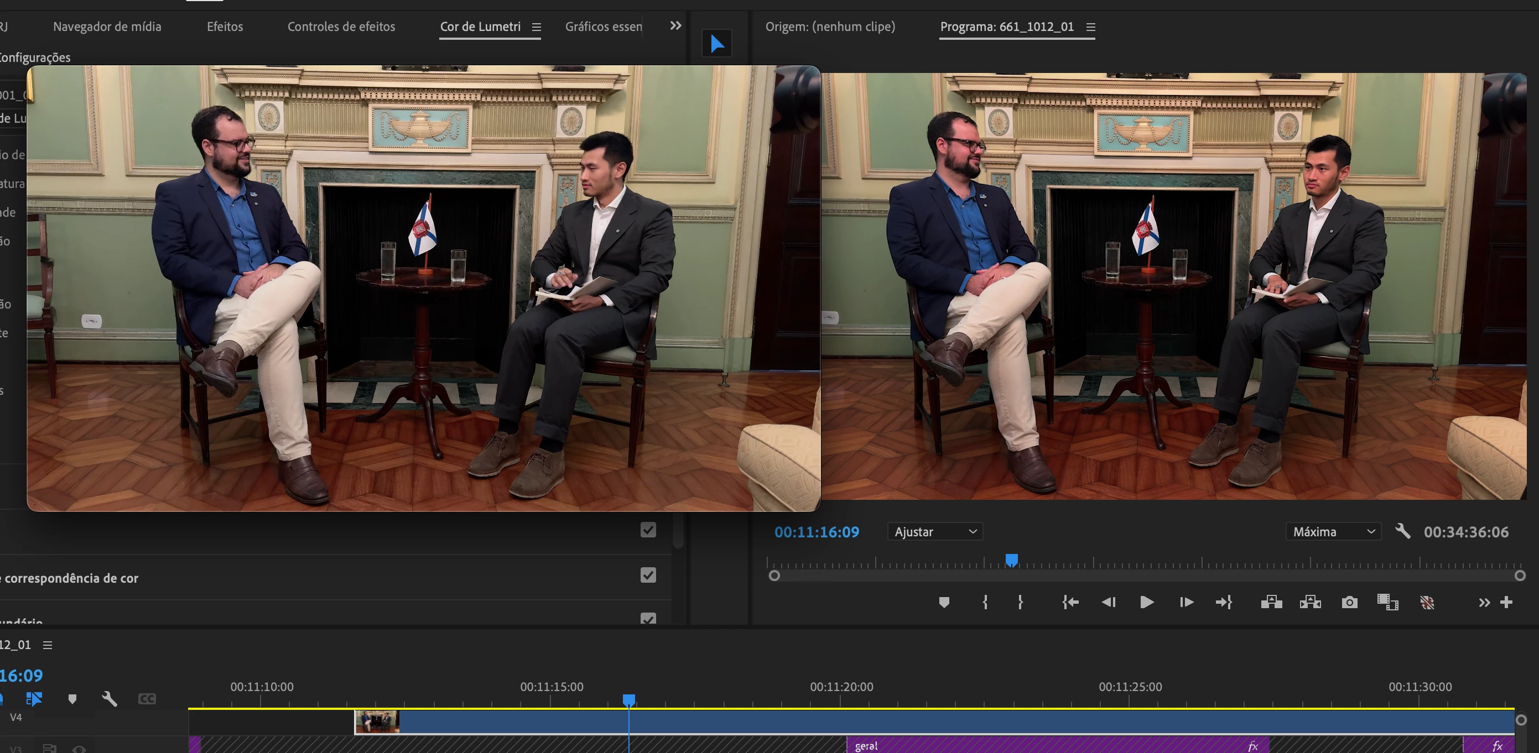Switch to Navegador de mídia tab

coord(107,27)
